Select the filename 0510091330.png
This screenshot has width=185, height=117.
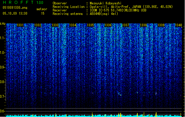coord(15,8)
